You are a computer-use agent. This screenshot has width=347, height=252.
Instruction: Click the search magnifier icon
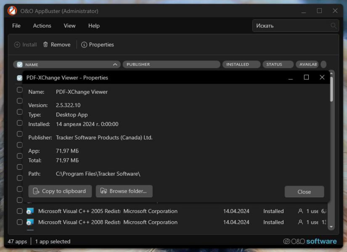coord(333,26)
